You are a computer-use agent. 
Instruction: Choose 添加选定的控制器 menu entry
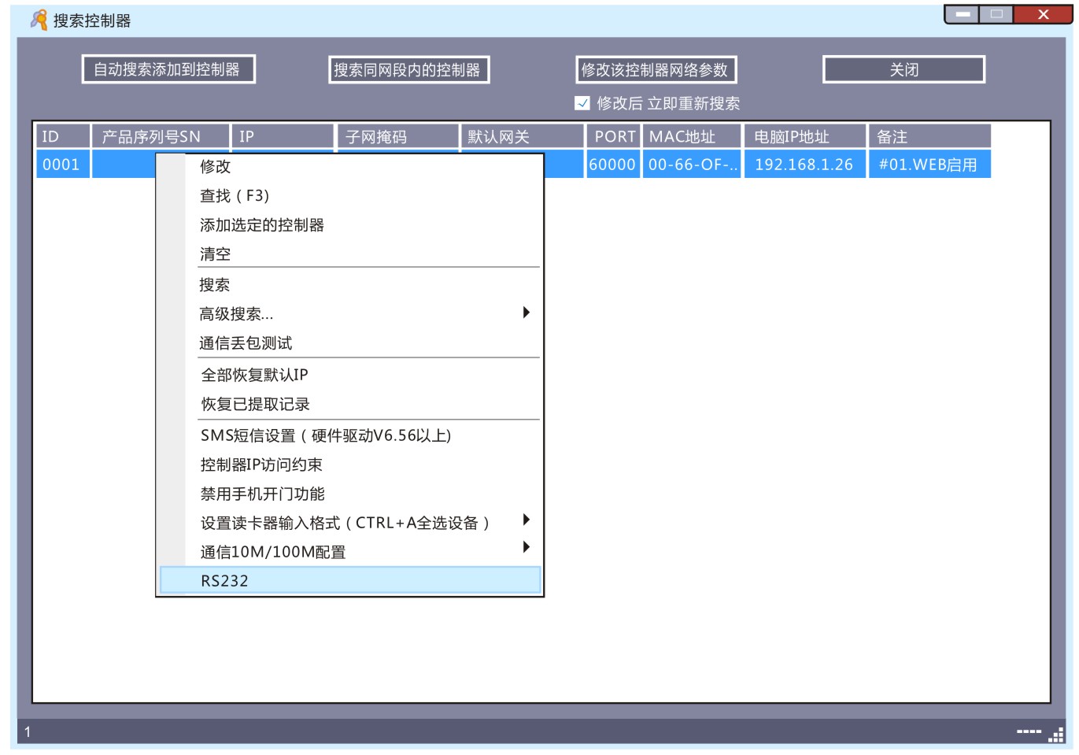262,225
